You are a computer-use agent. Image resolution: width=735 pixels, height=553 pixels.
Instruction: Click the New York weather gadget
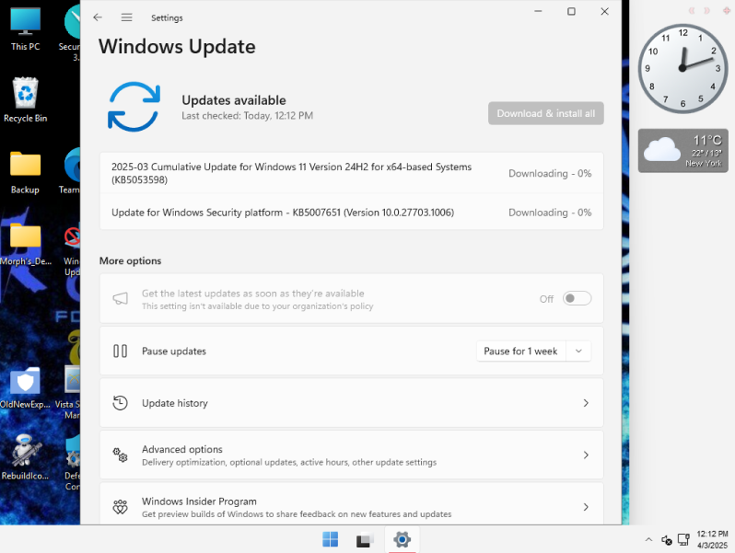(683, 150)
